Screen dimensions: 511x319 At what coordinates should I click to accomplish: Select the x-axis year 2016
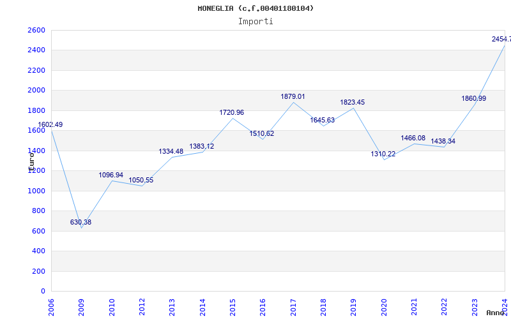[263, 307]
